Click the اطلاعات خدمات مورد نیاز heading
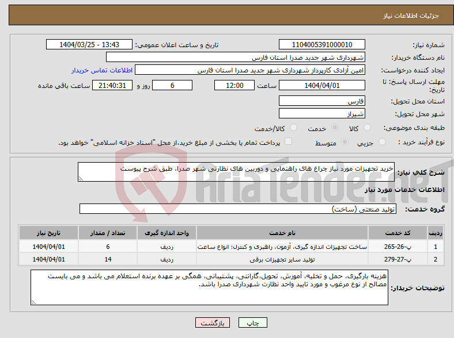Screen dimensions: 454x338 tap(404, 190)
